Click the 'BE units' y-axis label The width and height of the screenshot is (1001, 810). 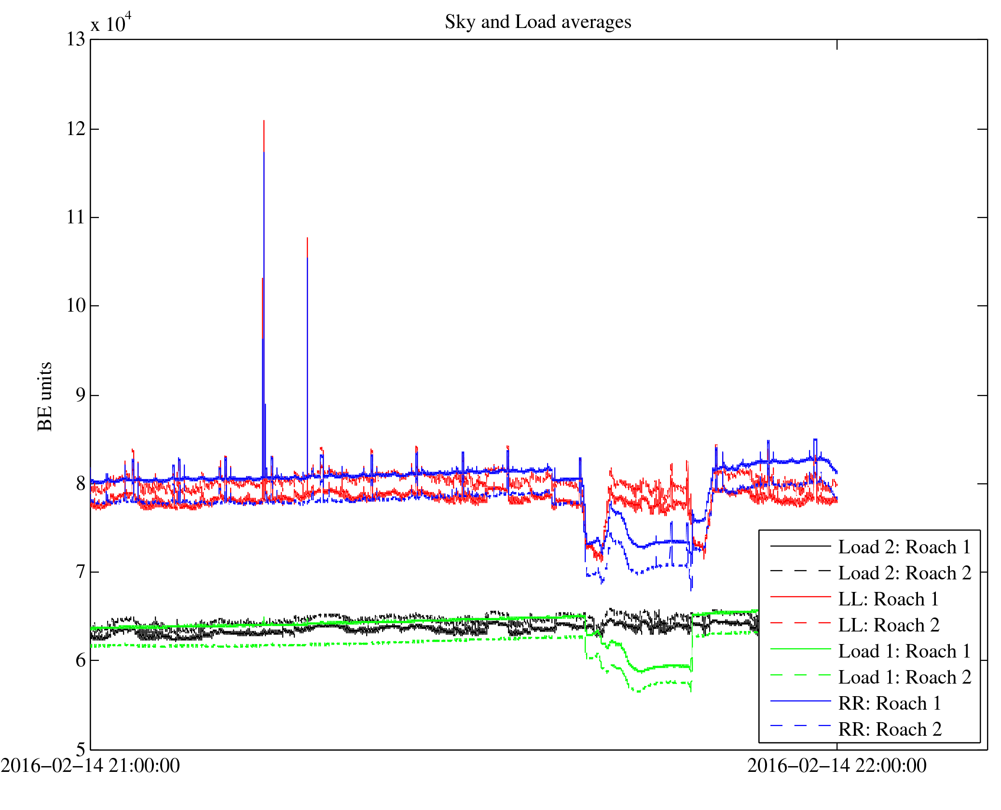45,397
